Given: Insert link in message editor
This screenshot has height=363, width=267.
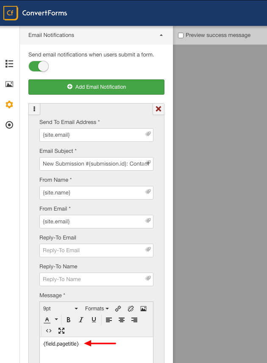Looking at the screenshot, I should tap(118, 309).
